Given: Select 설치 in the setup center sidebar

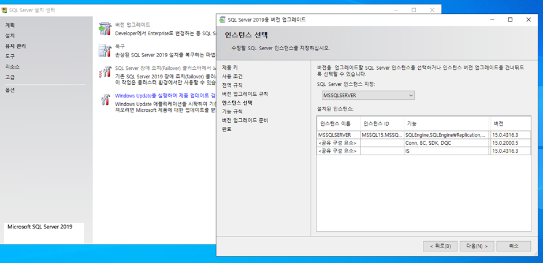Looking at the screenshot, I should pyautogui.click(x=10, y=36).
